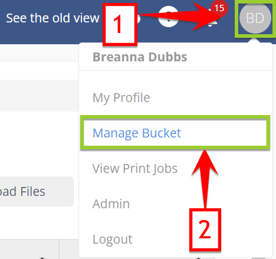
Task: Go to the Admin menu entry
Action: pos(111,204)
